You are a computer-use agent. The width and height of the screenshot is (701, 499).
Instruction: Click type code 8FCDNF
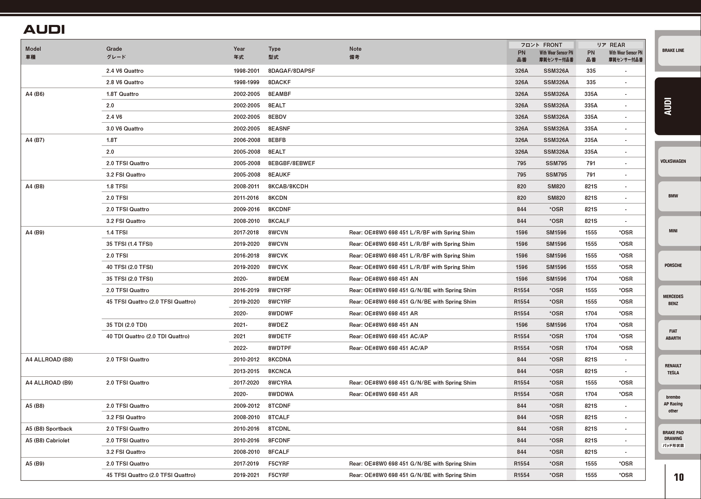click(279, 440)
